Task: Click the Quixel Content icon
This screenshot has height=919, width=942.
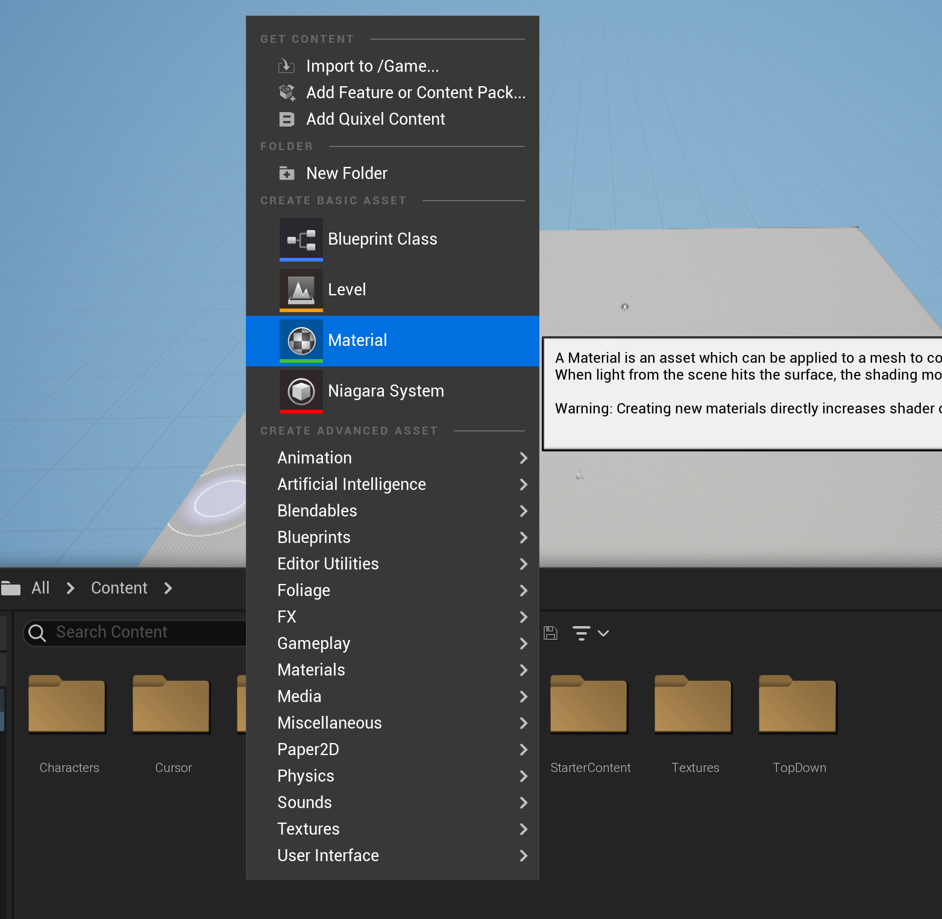Action: coord(287,119)
